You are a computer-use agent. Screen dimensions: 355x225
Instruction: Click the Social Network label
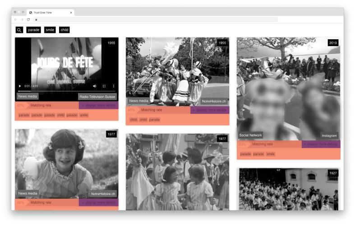[x=250, y=135]
